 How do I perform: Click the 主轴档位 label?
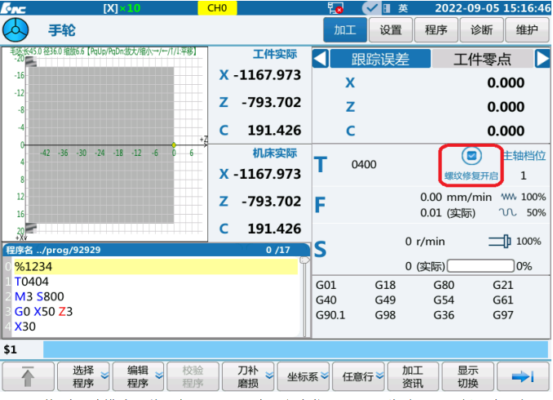[x=524, y=156]
